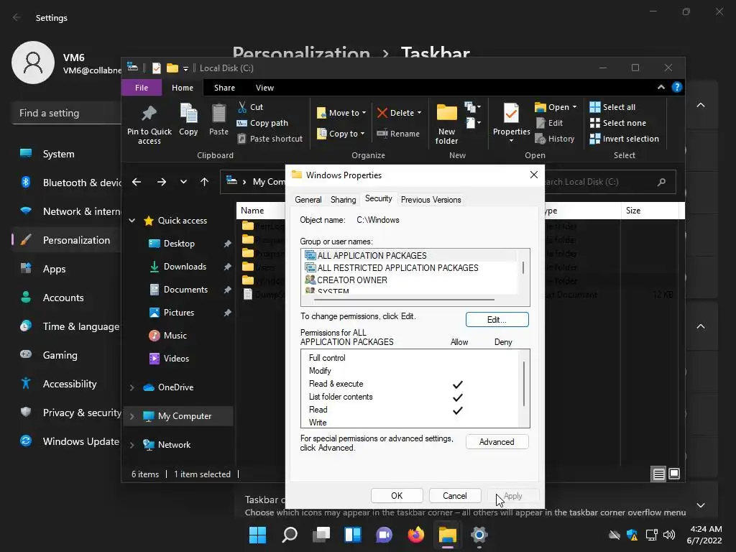Image resolution: width=736 pixels, height=552 pixels.
Task: Click Rename in Organize group
Action: [x=398, y=134]
